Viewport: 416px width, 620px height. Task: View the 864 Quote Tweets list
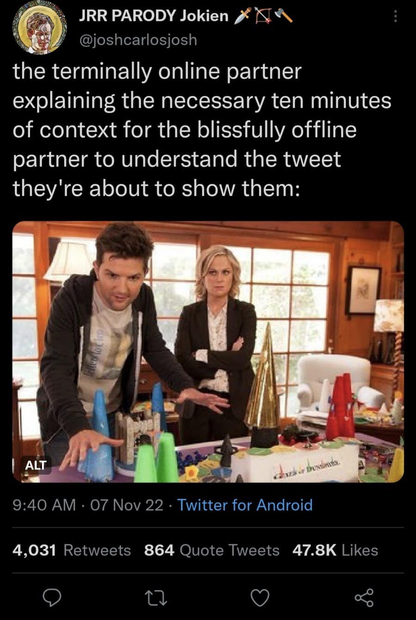coord(212,550)
